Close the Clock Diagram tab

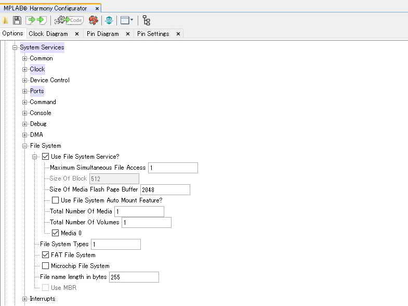[77, 34]
